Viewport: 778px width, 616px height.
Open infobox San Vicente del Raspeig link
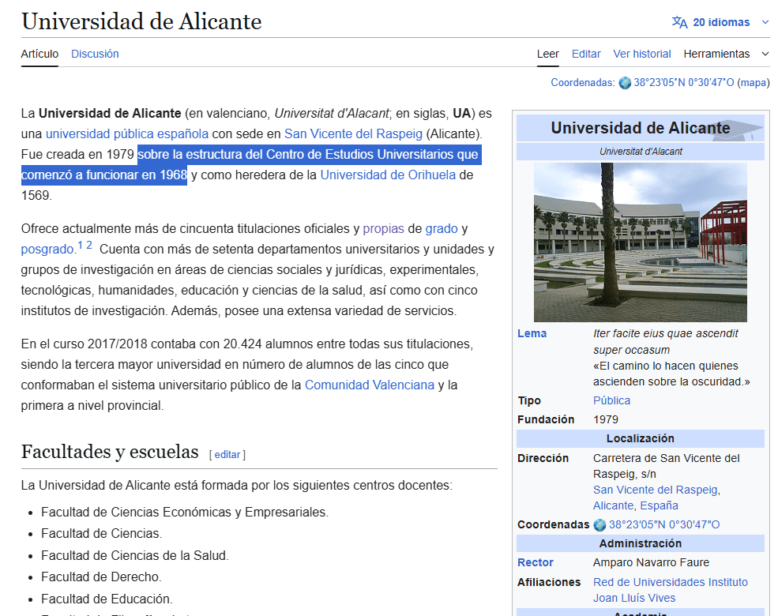point(656,490)
